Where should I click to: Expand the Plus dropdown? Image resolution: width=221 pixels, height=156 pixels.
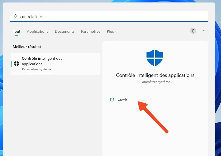112,31
